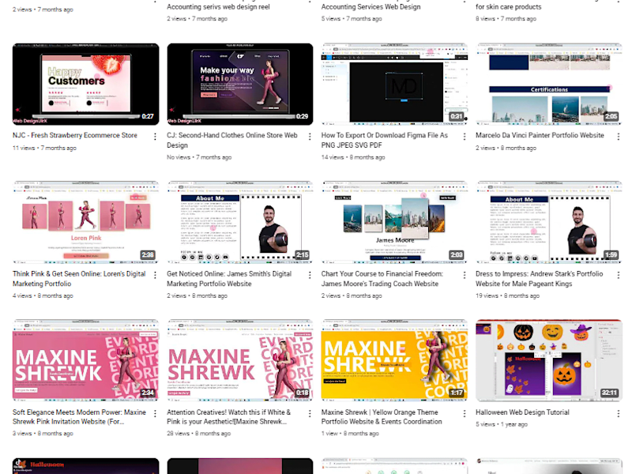This screenshot has height=474, width=632.
Task: Click Attention Creatives White & Pink title
Action: tap(228, 417)
